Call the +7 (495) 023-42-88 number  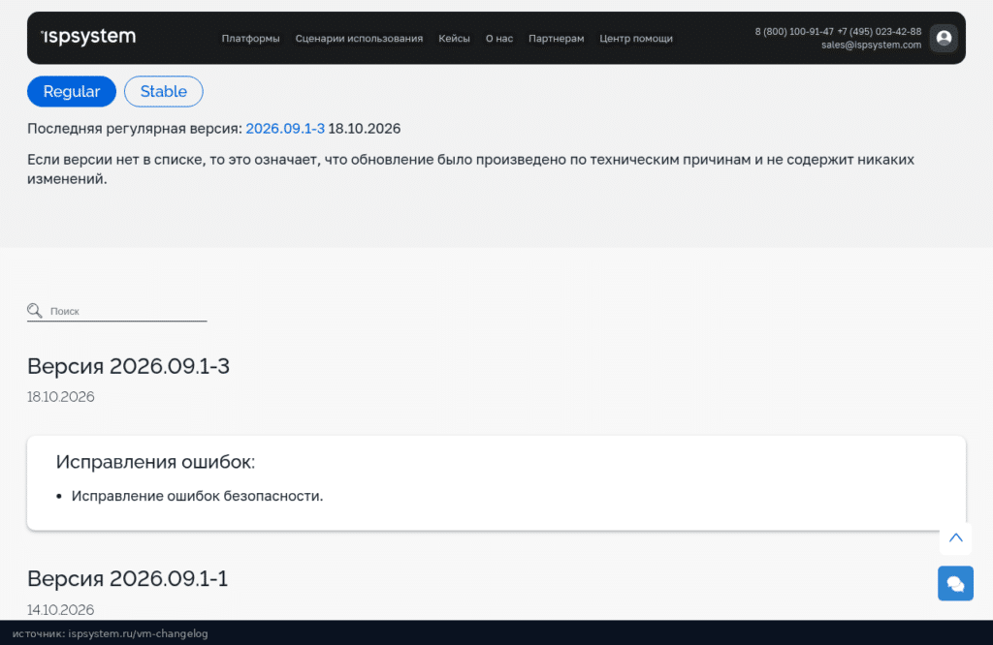tap(879, 32)
